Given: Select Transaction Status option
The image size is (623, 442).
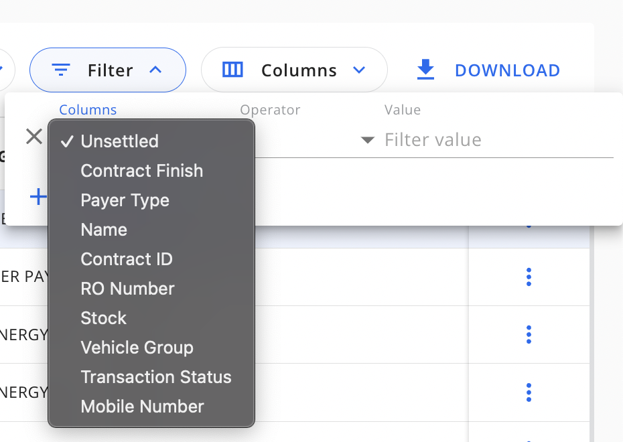Looking at the screenshot, I should click(151, 377).
